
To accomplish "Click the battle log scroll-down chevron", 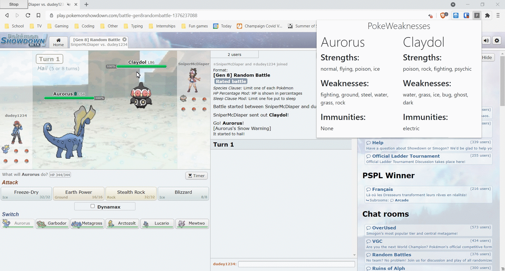I will (x=354, y=255).
